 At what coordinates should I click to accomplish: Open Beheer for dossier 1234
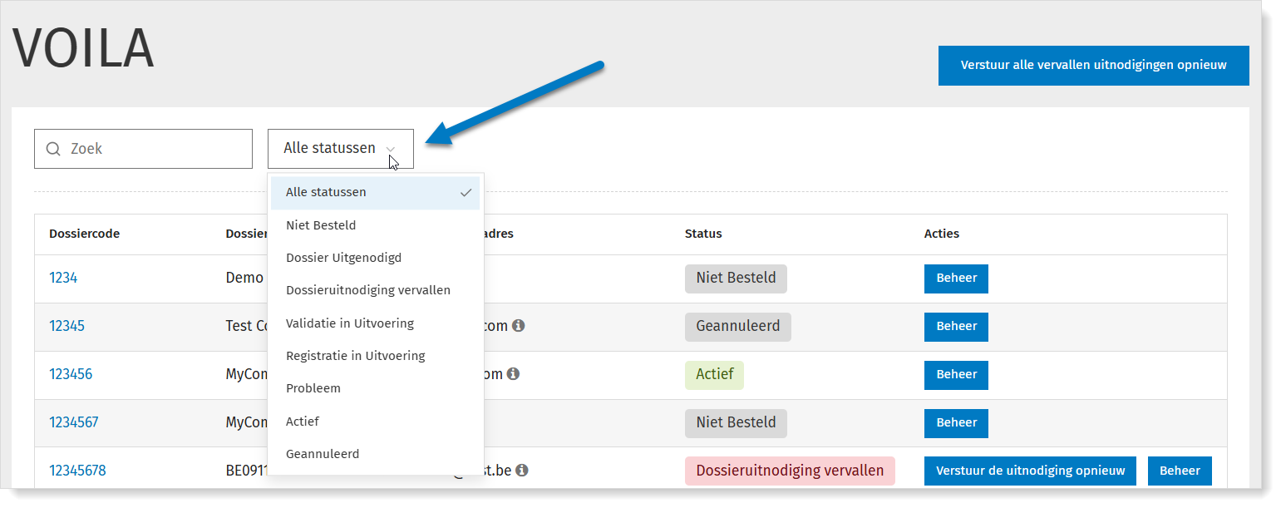coord(956,279)
